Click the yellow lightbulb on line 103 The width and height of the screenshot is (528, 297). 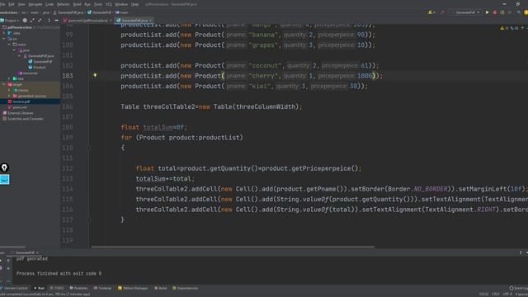pyautogui.click(x=95, y=75)
